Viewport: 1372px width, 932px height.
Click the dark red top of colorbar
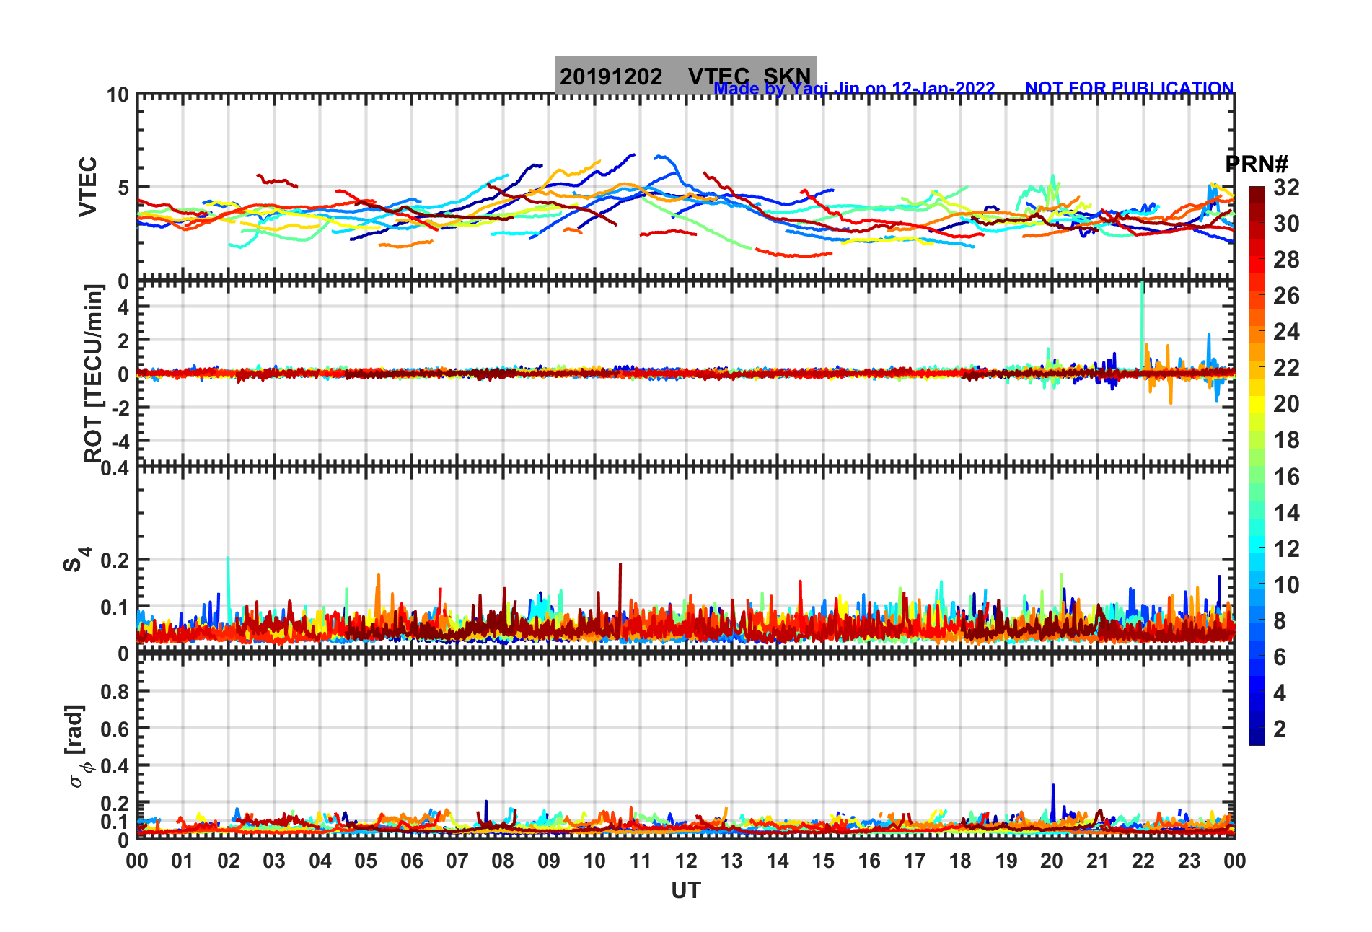click(x=1257, y=193)
